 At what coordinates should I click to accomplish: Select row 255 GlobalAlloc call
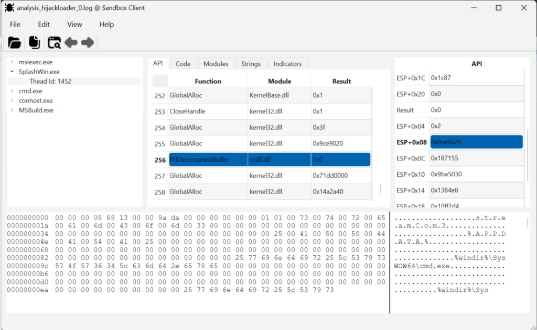coord(262,143)
